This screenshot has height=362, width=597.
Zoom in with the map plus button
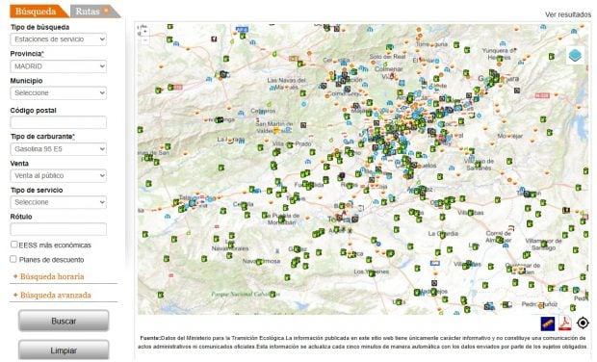click(144, 32)
